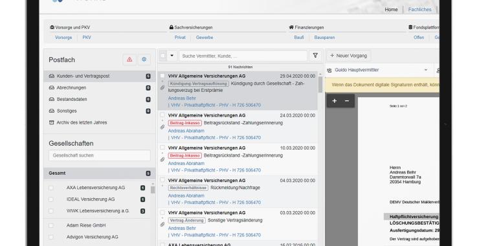This screenshot has width=479, height=246.
Task: Click the Kündigung Vertragsauflösung tag
Action: [198, 84]
